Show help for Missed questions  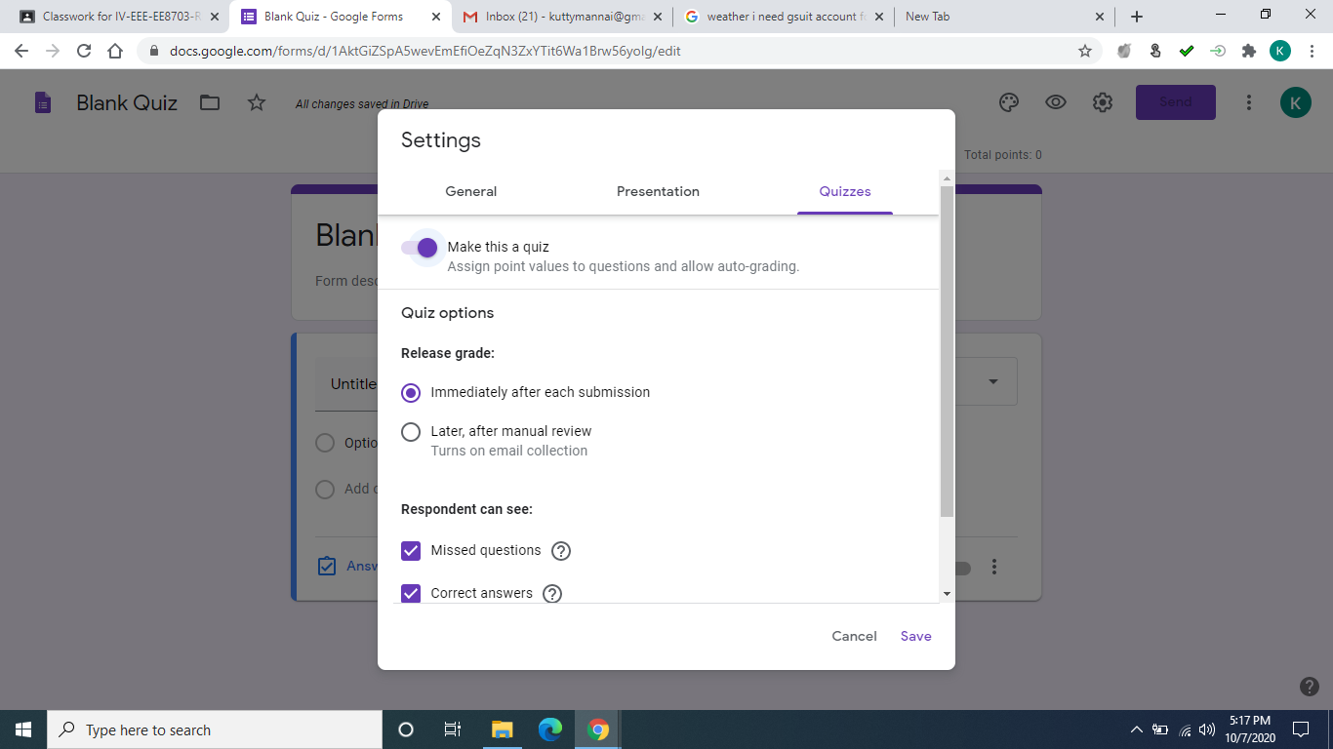click(x=561, y=551)
